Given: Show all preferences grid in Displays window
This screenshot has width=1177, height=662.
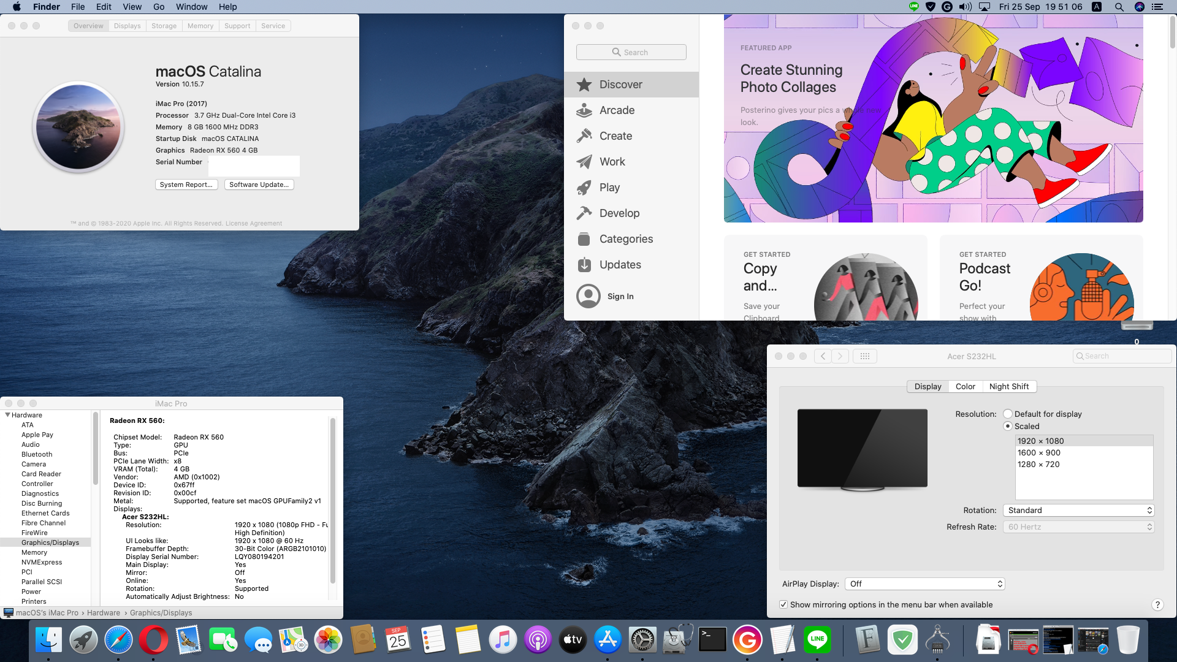Looking at the screenshot, I should 865,356.
